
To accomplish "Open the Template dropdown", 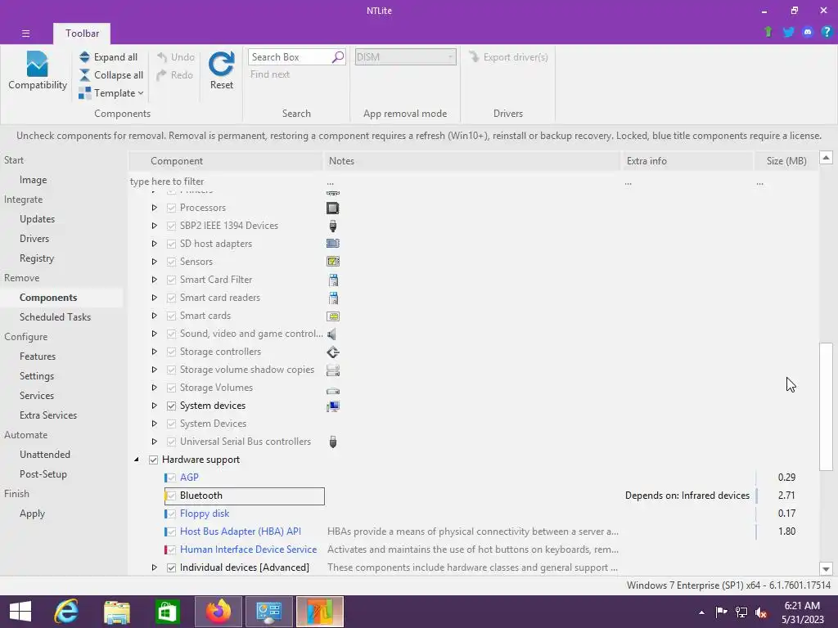I will [111, 93].
